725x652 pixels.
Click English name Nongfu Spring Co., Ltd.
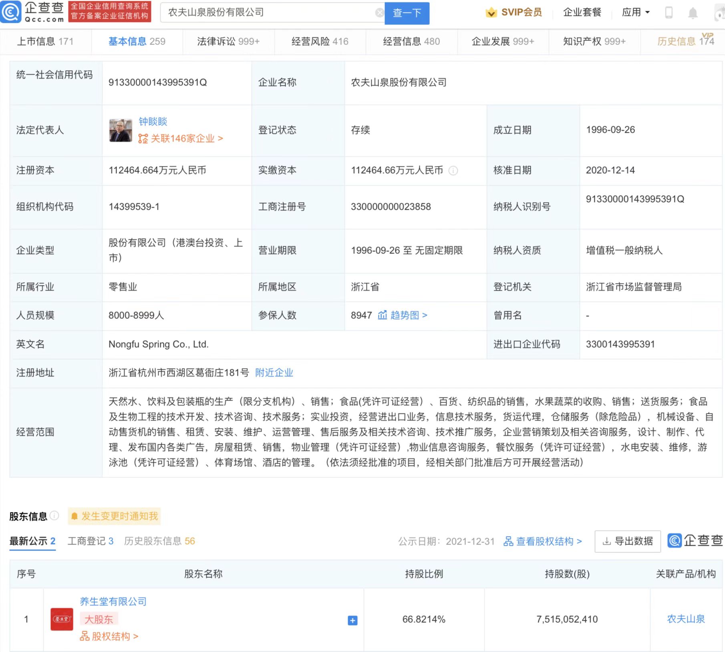tap(159, 344)
